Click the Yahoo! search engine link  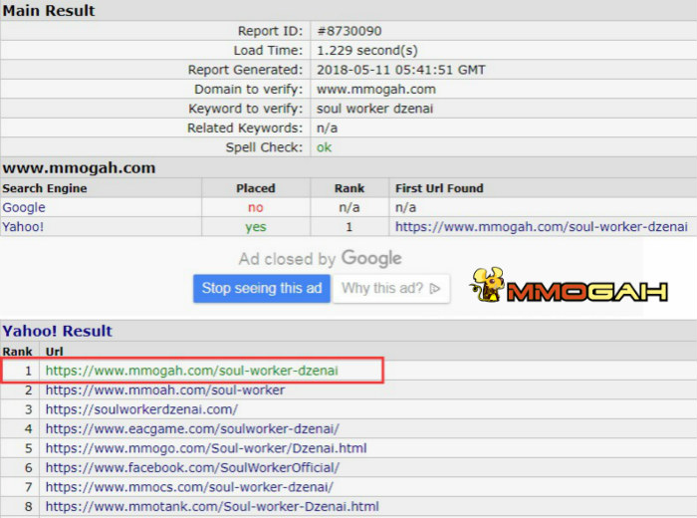[23, 227]
